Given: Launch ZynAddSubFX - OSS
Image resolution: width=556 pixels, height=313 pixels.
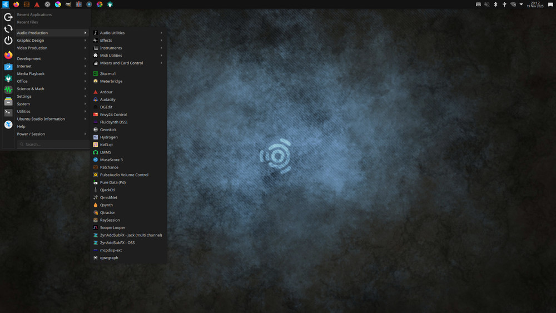Looking at the screenshot, I should coord(128,243).
